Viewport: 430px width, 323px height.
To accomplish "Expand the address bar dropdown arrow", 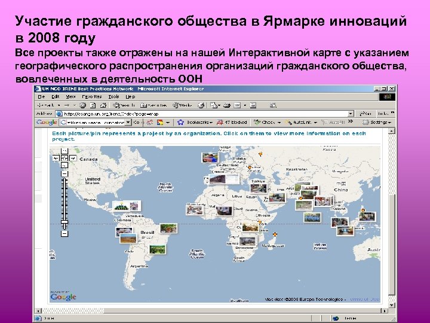I will tap(351, 114).
